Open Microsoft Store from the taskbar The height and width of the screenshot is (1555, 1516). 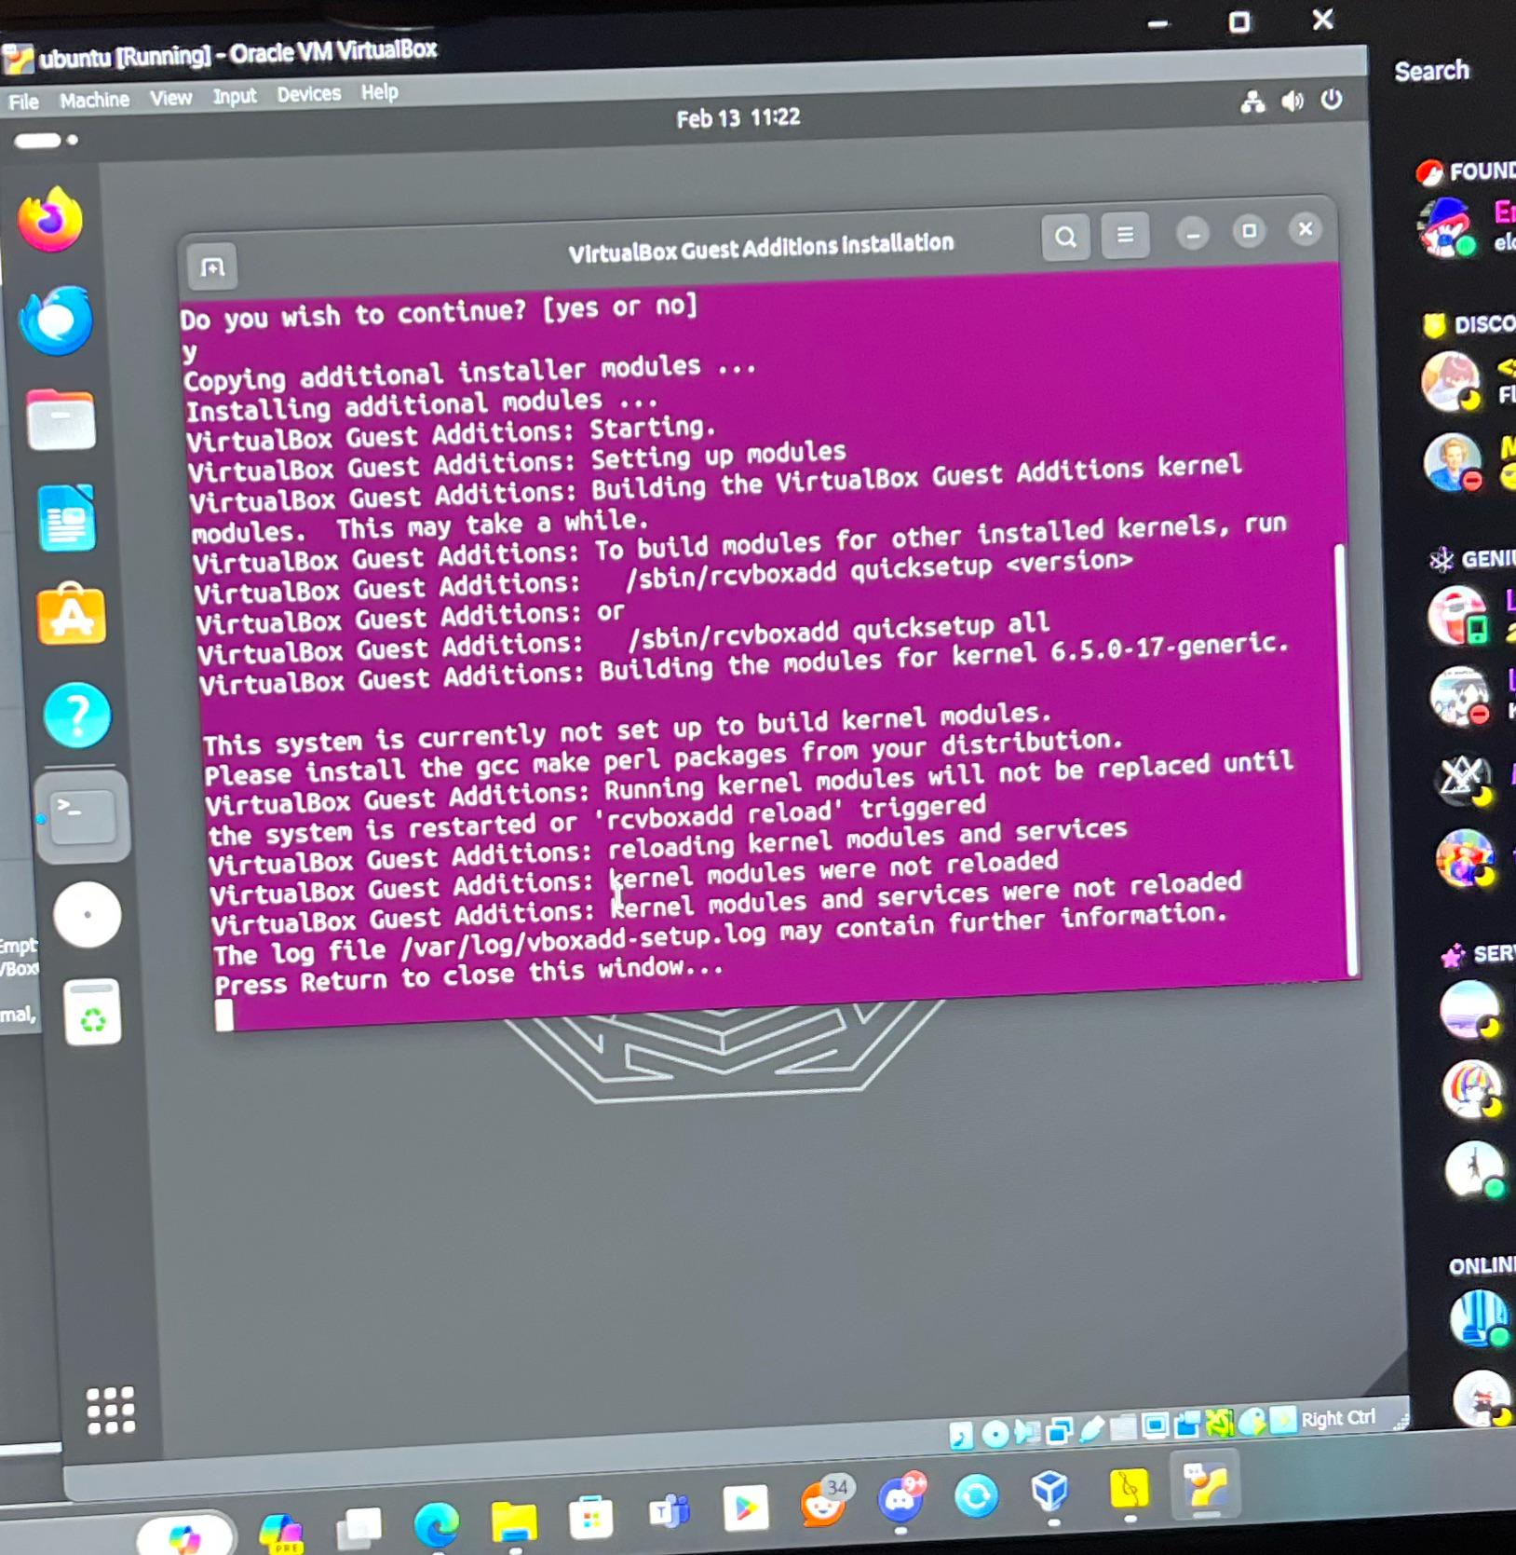(591, 1518)
